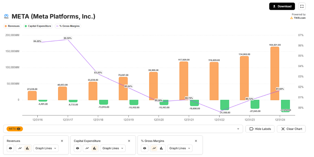Click the -31,186.00 capex label

tap(225, 113)
